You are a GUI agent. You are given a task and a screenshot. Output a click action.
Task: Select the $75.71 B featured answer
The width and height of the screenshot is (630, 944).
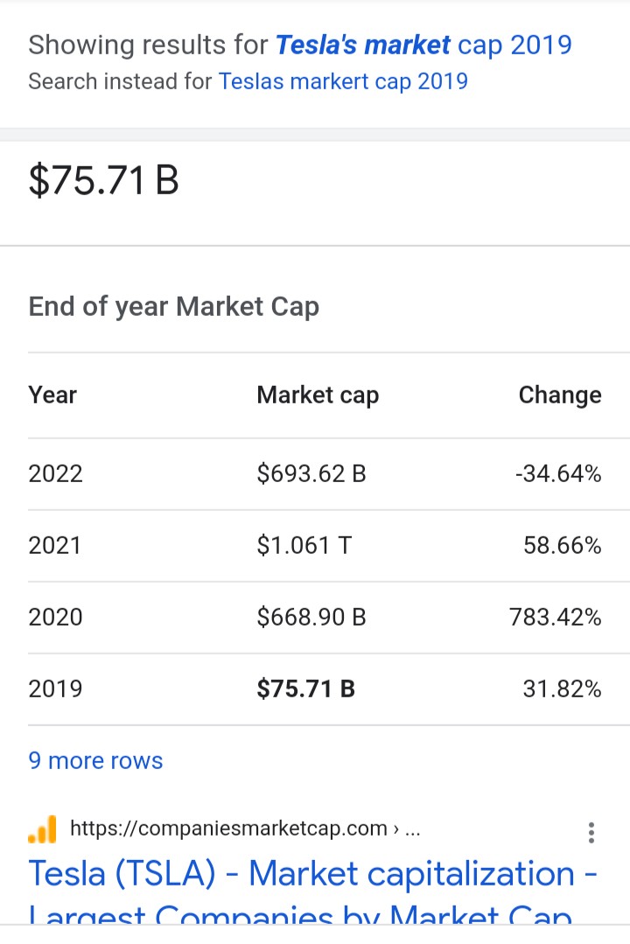pos(103,180)
